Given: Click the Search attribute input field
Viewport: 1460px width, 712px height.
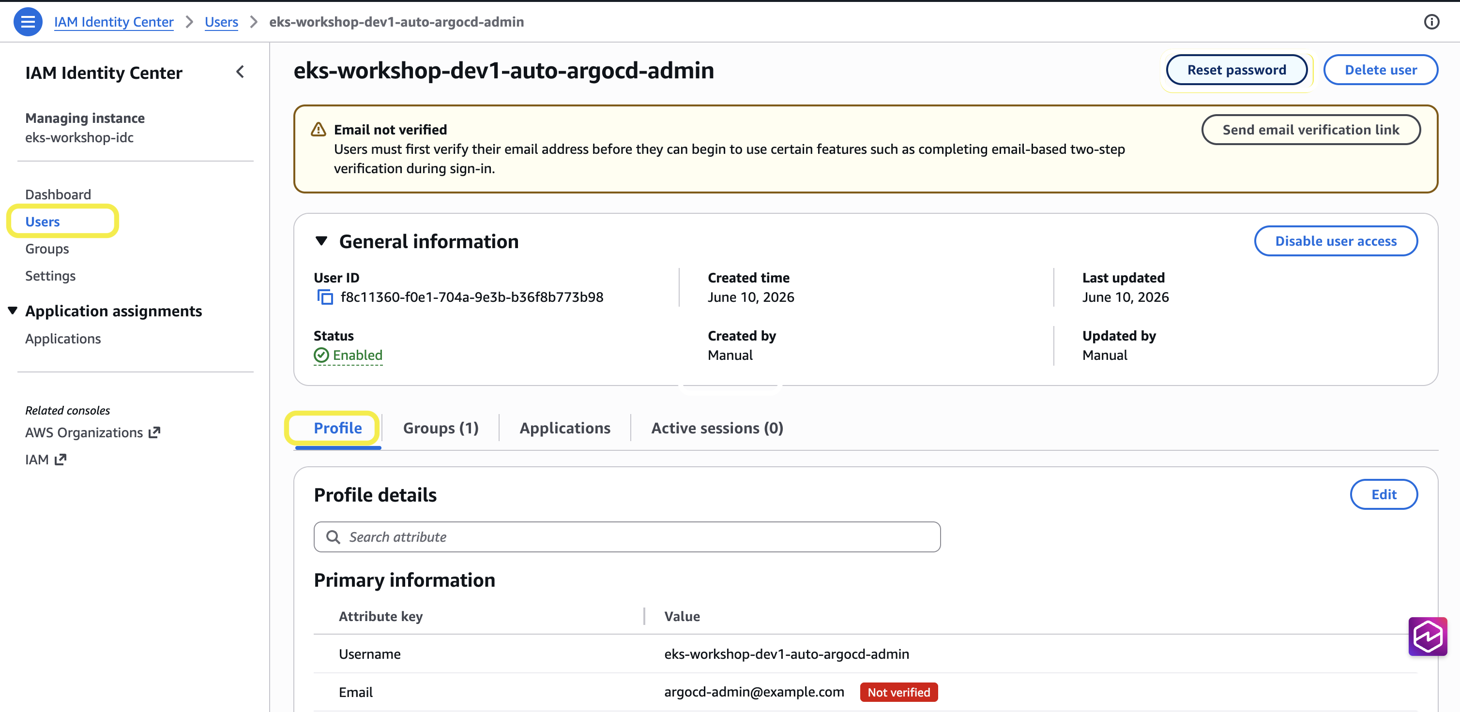Looking at the screenshot, I should [627, 537].
